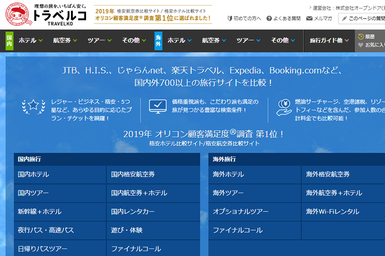Open the 履歴 history link
The height and width of the screenshot is (256, 385).
point(366,36)
